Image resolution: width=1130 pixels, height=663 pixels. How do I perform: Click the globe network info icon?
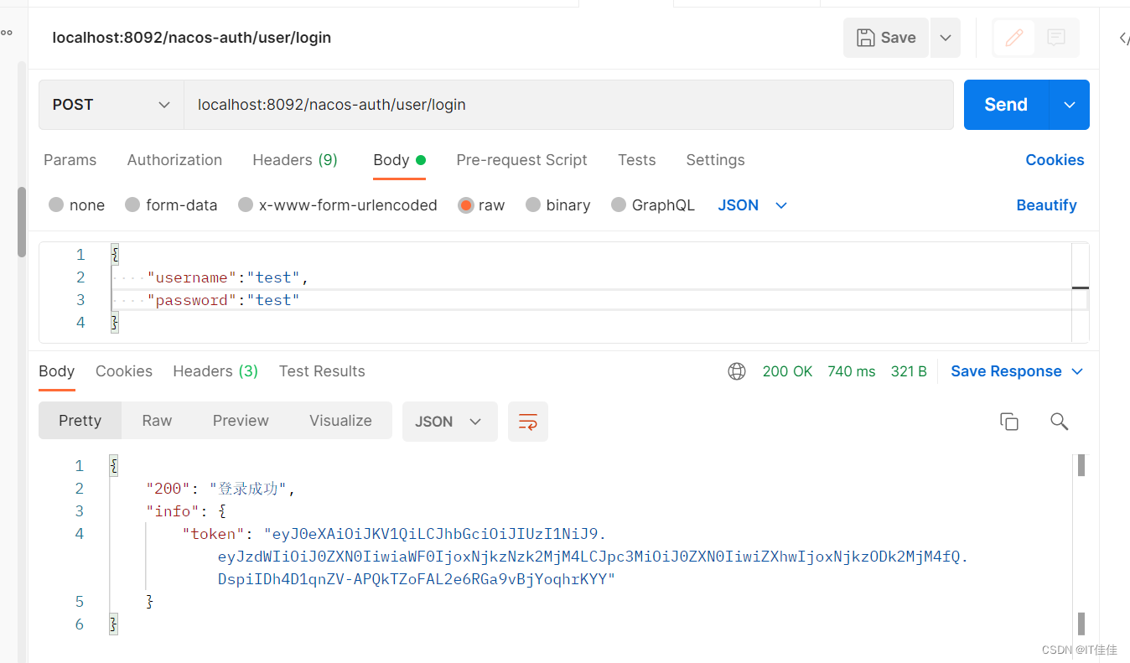pyautogui.click(x=737, y=371)
